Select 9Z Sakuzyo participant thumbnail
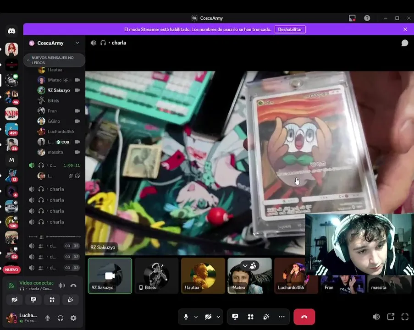This screenshot has width=414, height=330. pos(110,276)
